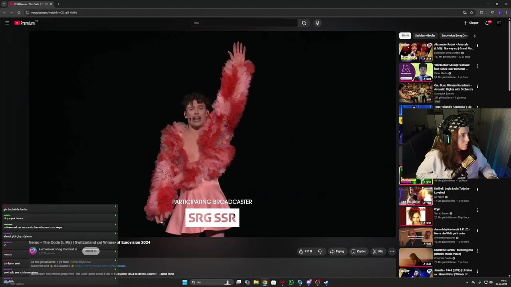Image resolution: width=511 pixels, height=287 pixels.
Task: Click the page vertical scrollbar
Action: (509, 56)
